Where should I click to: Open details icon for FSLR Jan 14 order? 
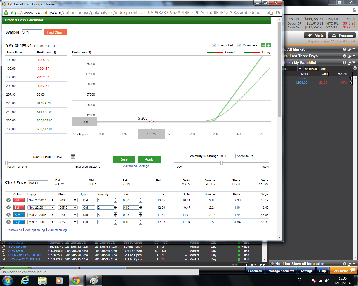[x=3, y=255]
